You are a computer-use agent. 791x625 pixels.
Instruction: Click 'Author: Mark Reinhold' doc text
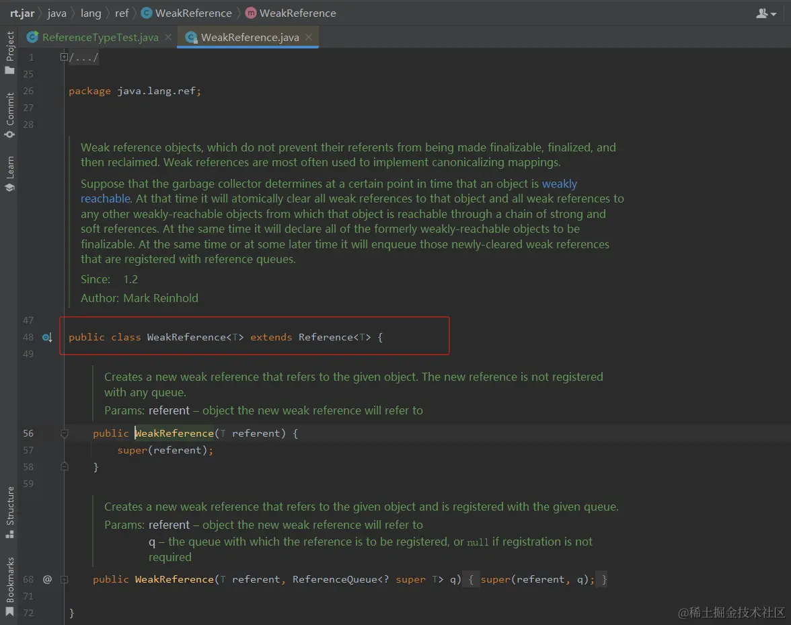point(139,298)
